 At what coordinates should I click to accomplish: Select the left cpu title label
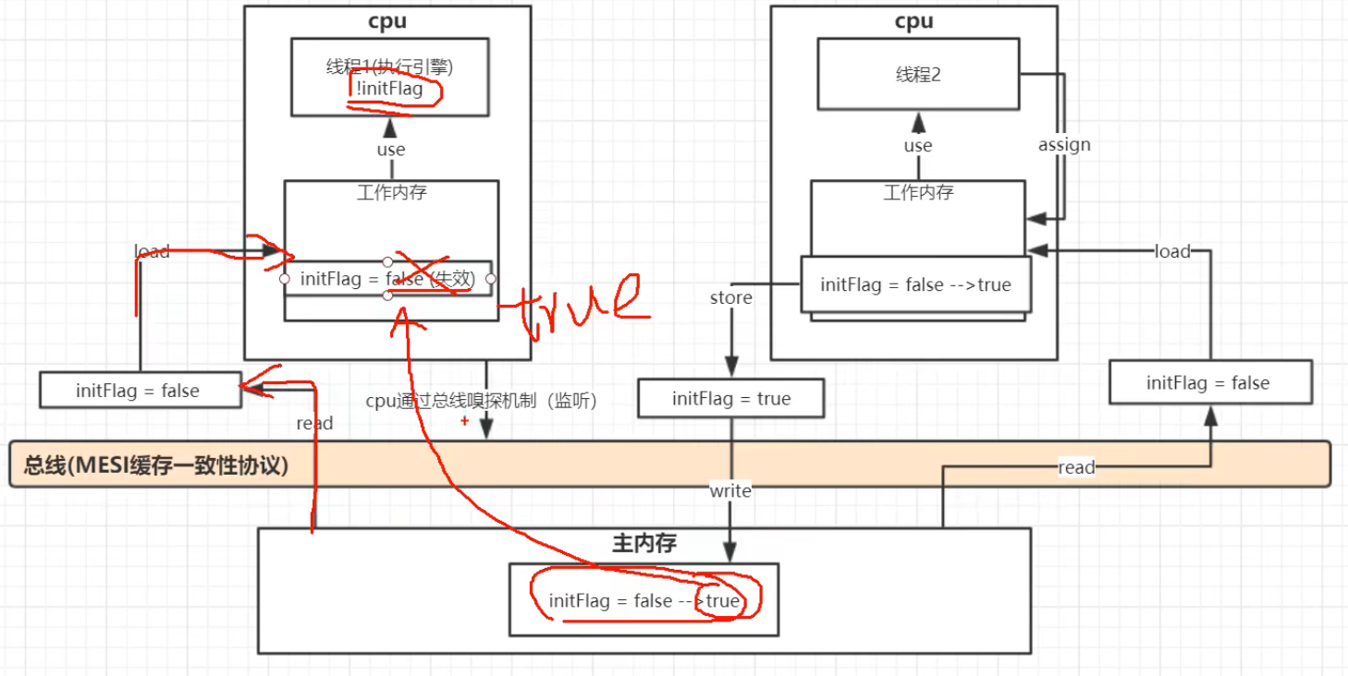click(387, 21)
